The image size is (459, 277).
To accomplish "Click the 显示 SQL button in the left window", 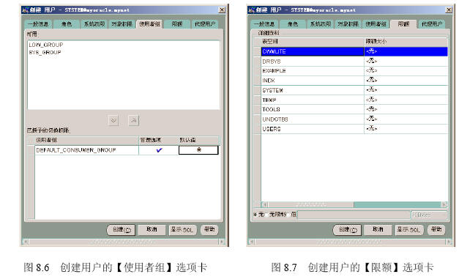I will [182, 229].
